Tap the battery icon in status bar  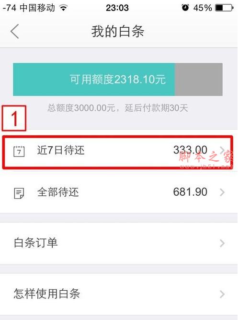(x=224, y=8)
